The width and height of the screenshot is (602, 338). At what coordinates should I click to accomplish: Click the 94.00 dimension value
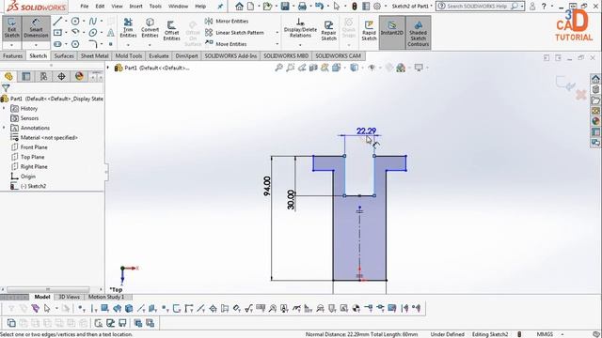pyautogui.click(x=267, y=186)
